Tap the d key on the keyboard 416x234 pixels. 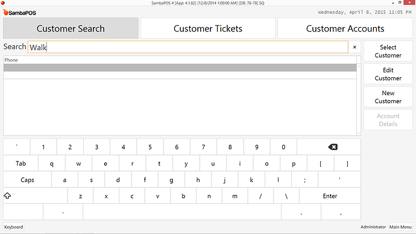(x=118, y=180)
